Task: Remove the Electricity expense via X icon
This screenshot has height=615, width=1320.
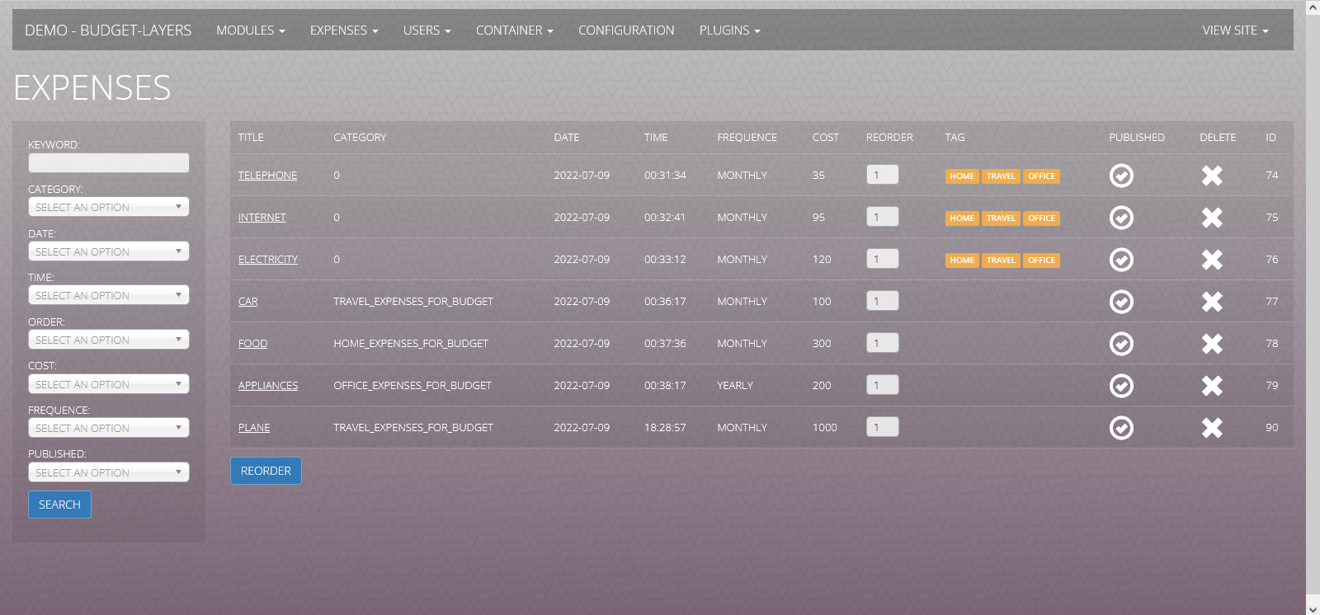Action: pyautogui.click(x=1211, y=260)
